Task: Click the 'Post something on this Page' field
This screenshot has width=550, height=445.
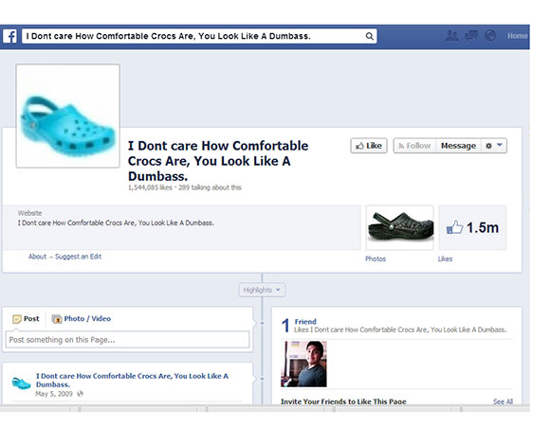Action: (127, 340)
